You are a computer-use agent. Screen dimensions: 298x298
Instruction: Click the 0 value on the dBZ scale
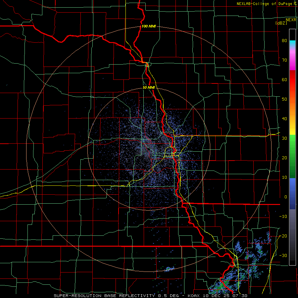tap(286, 197)
